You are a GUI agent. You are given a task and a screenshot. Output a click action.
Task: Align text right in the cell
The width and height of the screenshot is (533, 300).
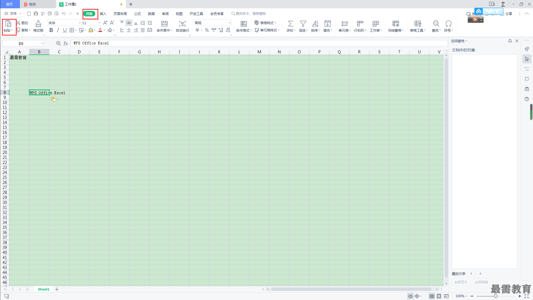pyautogui.click(x=136, y=30)
